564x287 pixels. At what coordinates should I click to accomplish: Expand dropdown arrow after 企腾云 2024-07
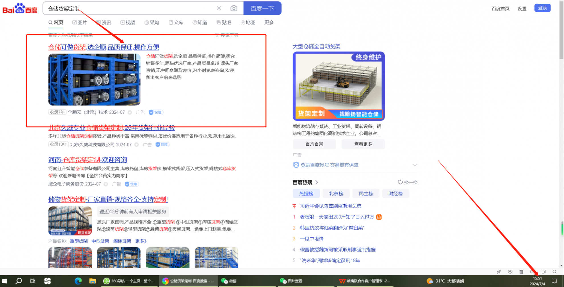point(130,112)
